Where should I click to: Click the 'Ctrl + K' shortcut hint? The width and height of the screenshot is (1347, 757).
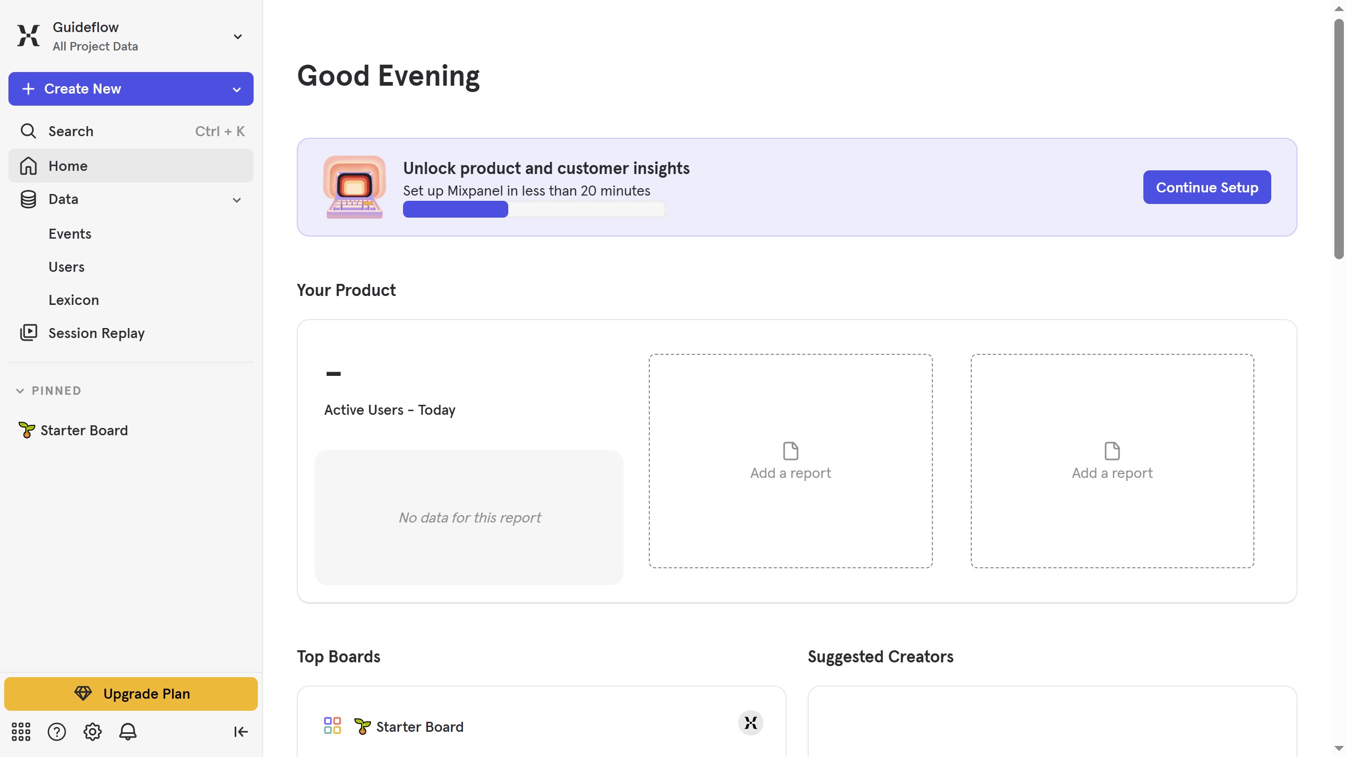point(220,131)
